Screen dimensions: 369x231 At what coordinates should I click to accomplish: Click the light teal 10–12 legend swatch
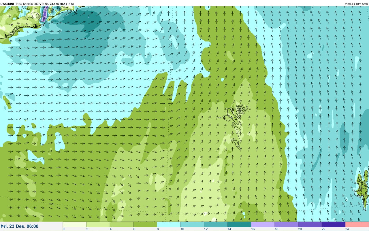coord(192,224)
